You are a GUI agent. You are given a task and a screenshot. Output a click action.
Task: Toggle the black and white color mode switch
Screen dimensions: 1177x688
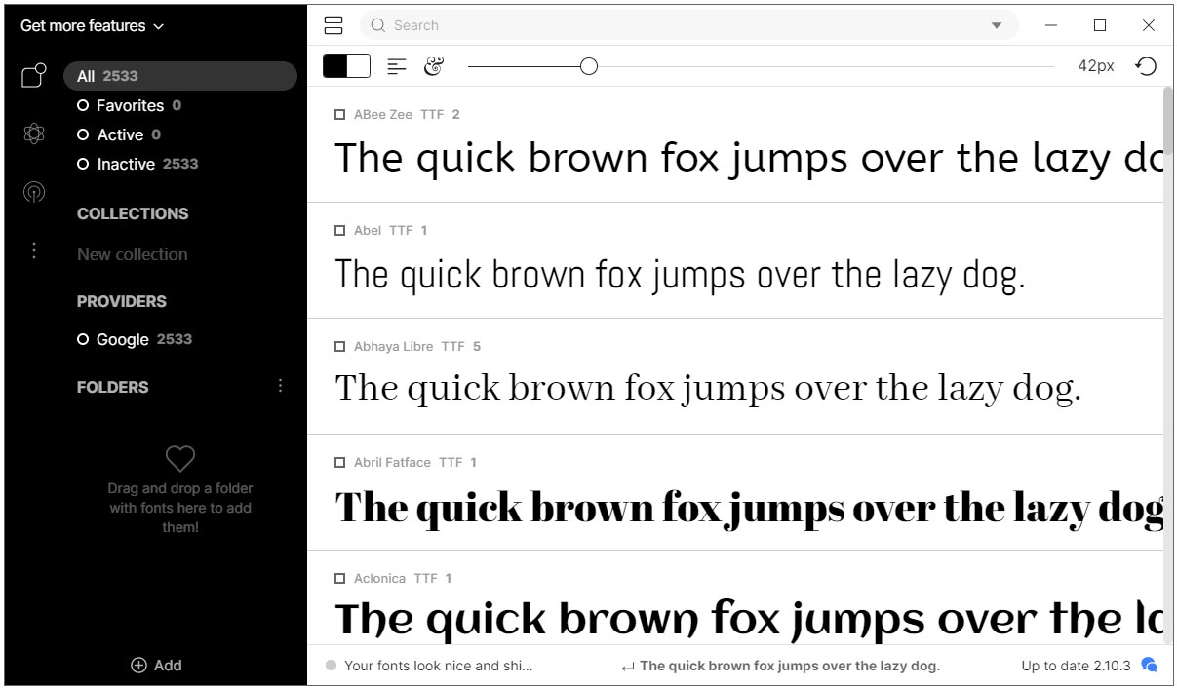pos(346,66)
